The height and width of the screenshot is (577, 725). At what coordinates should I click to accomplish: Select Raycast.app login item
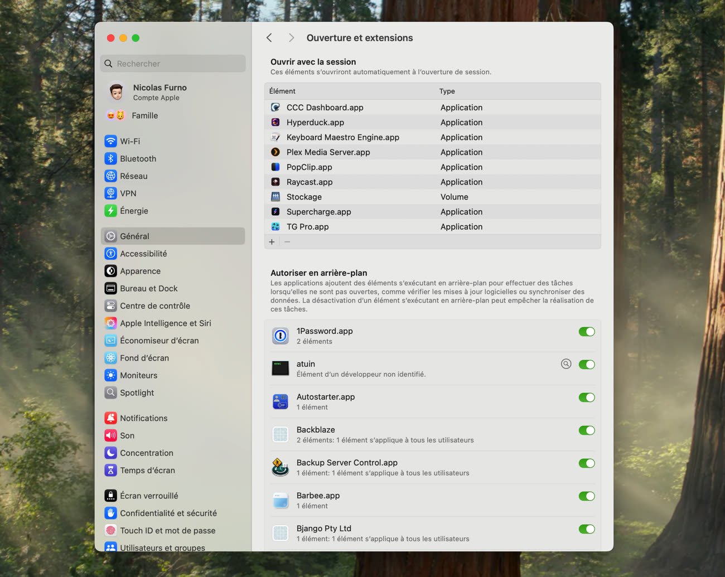(x=433, y=182)
